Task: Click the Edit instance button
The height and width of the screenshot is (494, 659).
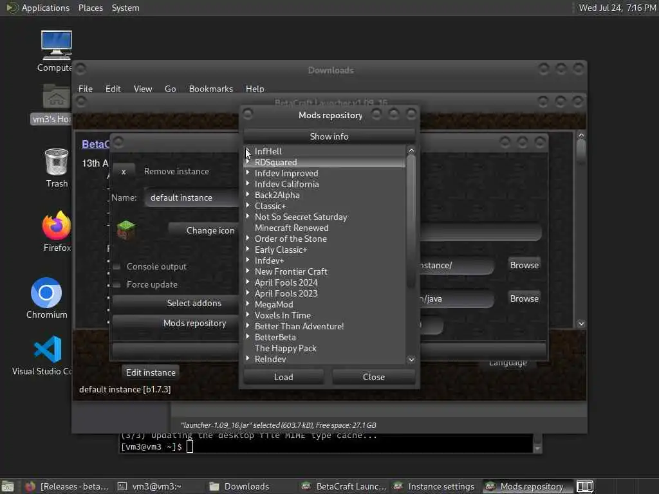Action: 151,372
